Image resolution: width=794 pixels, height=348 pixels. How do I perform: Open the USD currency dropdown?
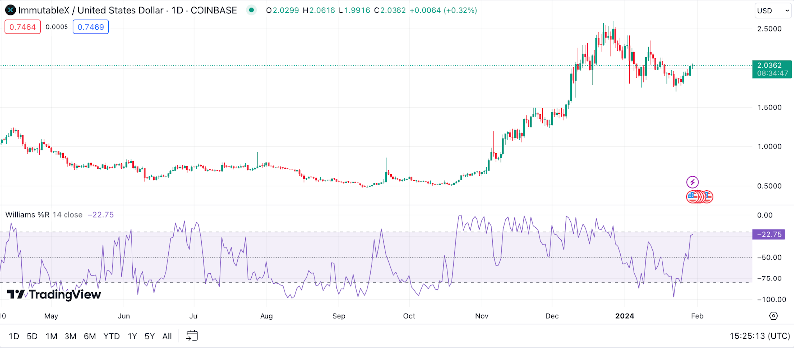773,10
